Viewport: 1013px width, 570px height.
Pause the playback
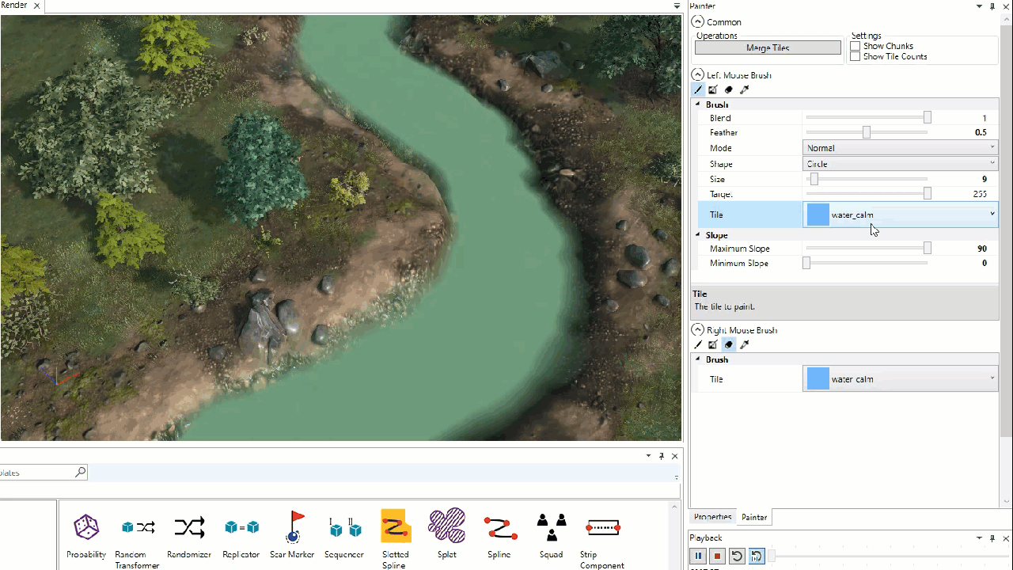[698, 557]
